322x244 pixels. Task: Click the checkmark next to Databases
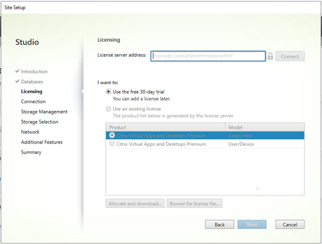(17, 81)
